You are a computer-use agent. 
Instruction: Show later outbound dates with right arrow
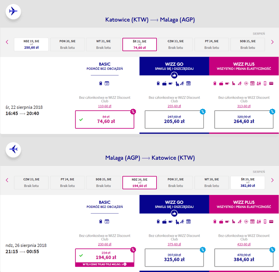click(272, 42)
